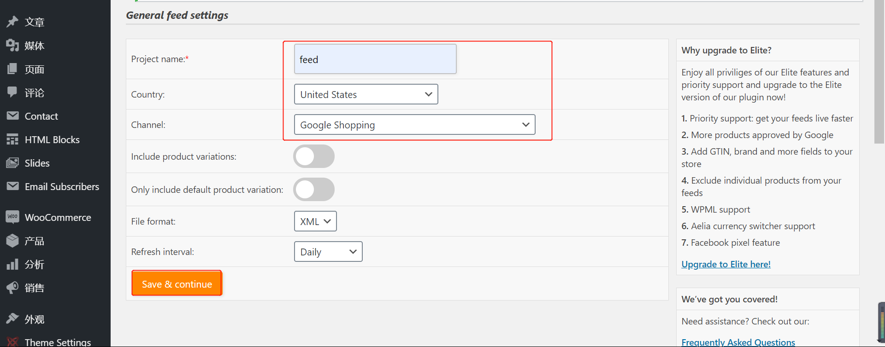Expand the Channel dropdown showing Google Shopping
This screenshot has height=347, width=885.
coord(414,125)
